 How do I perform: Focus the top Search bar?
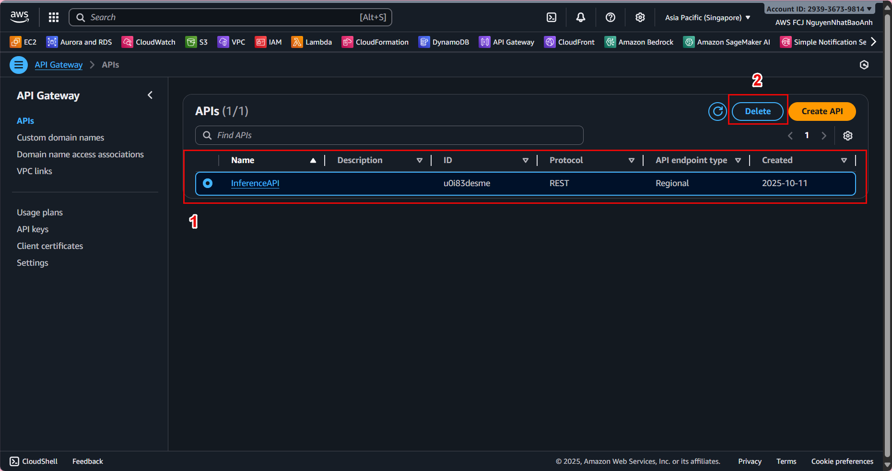(x=231, y=17)
